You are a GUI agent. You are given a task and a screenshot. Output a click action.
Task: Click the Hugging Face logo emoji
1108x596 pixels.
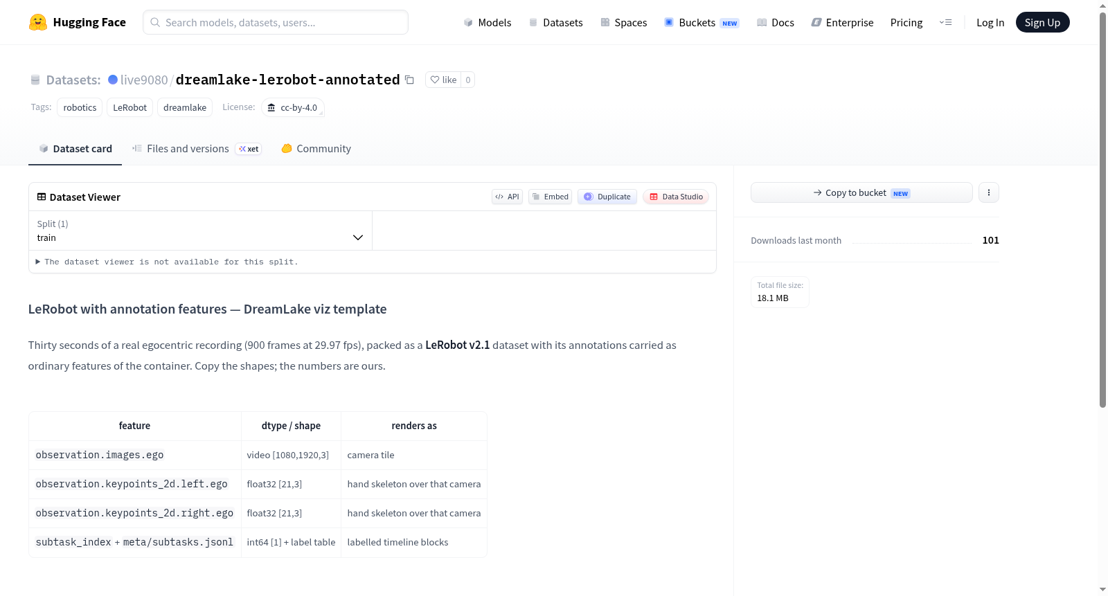click(x=38, y=22)
